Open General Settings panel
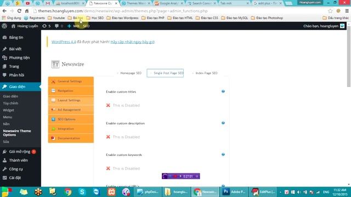Screen dimensions: 351x197 click(x=71, y=82)
